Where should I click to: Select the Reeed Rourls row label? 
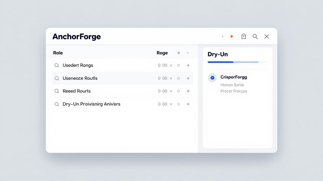(77, 91)
